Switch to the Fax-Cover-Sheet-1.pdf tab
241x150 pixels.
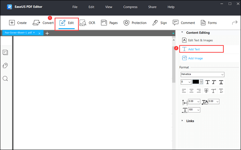pos(19,33)
